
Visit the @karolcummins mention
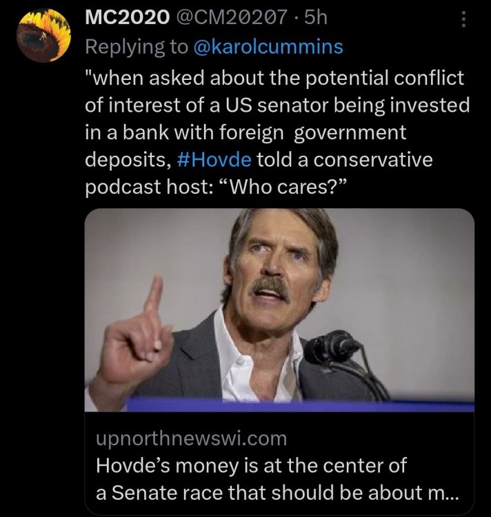pyautogui.click(x=269, y=47)
